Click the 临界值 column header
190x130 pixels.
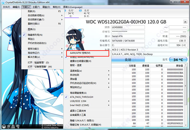(159, 66)
